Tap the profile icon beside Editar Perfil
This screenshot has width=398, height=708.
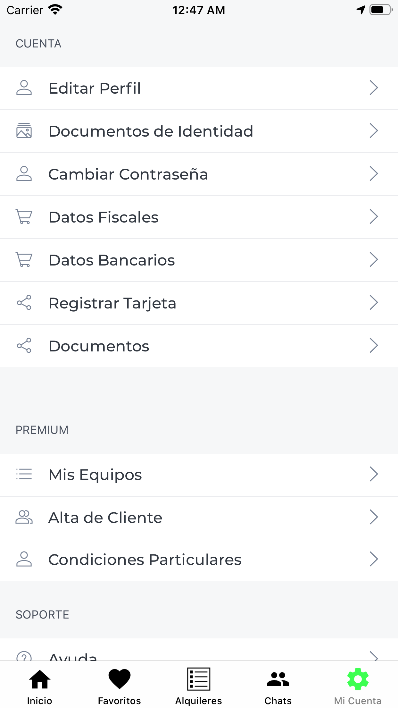tap(24, 88)
